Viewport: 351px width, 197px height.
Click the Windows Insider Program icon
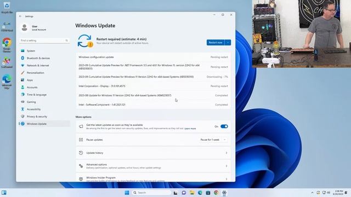coord(81,179)
